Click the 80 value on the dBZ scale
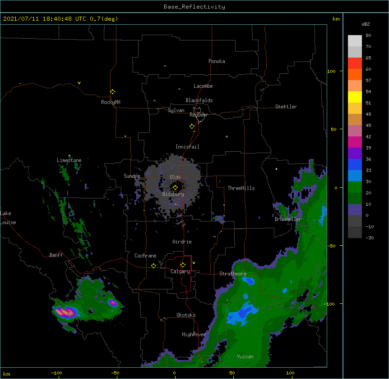The width and height of the screenshot is (389, 379). (368, 35)
